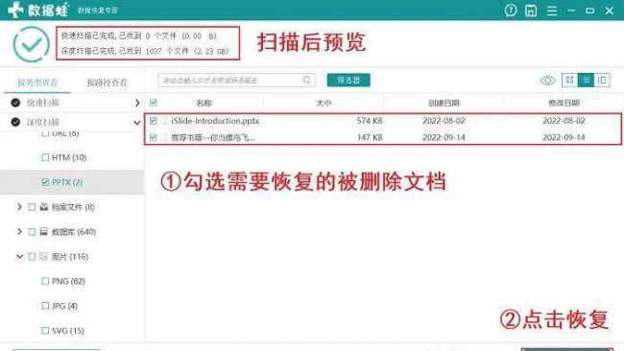
Task: Click the 图片 picture category icon
Action: pos(44,256)
